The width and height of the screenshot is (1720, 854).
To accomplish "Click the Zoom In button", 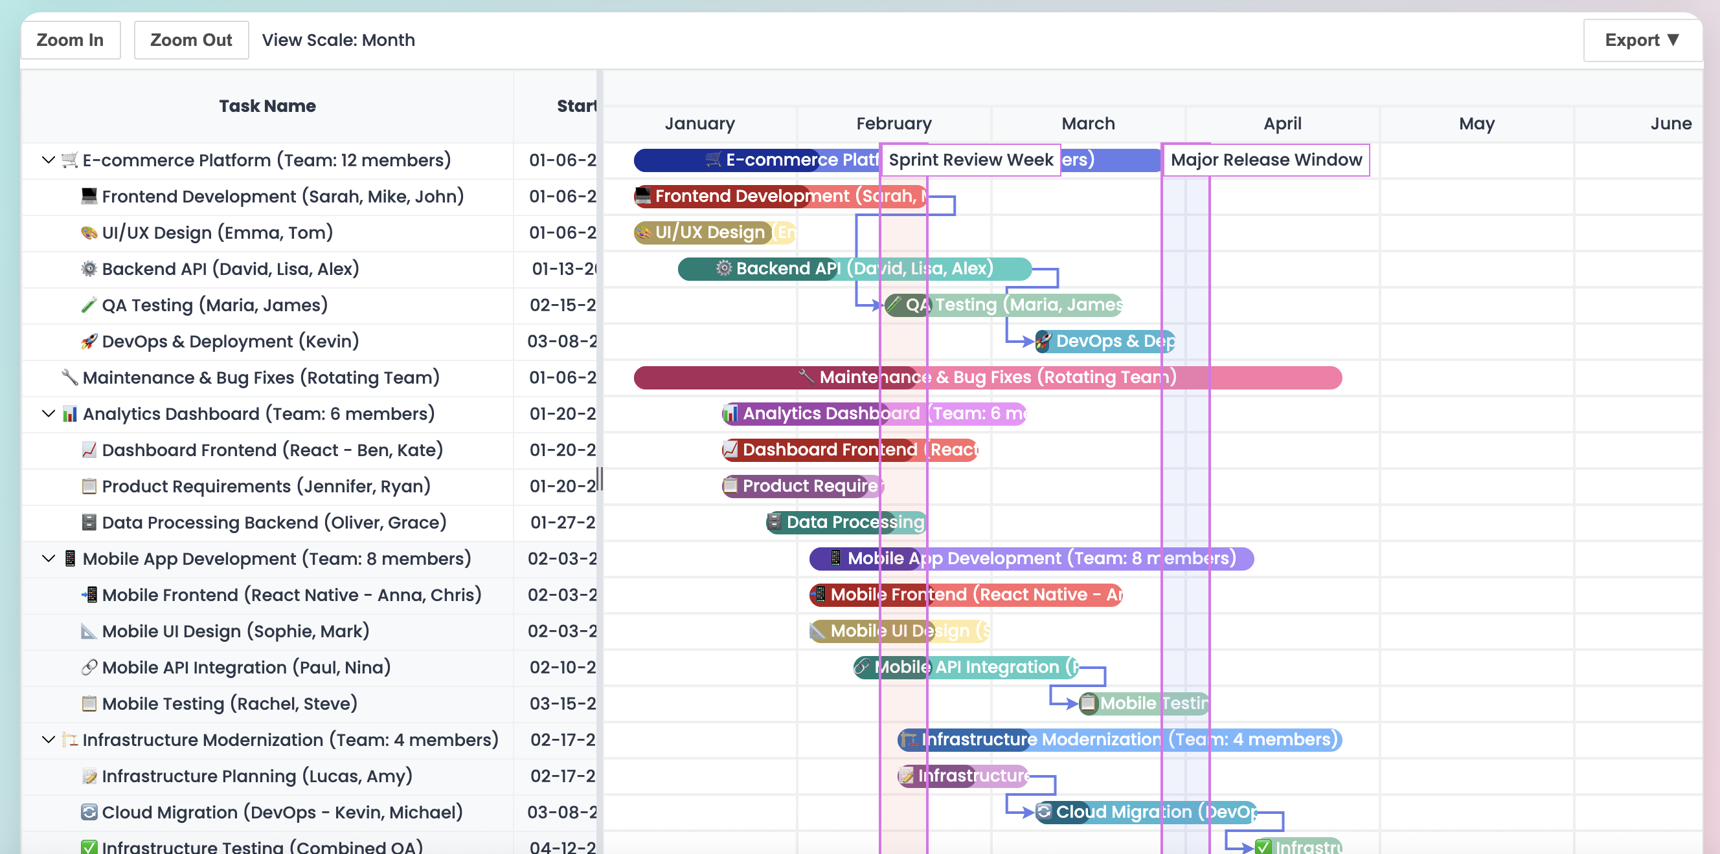I will tap(70, 41).
